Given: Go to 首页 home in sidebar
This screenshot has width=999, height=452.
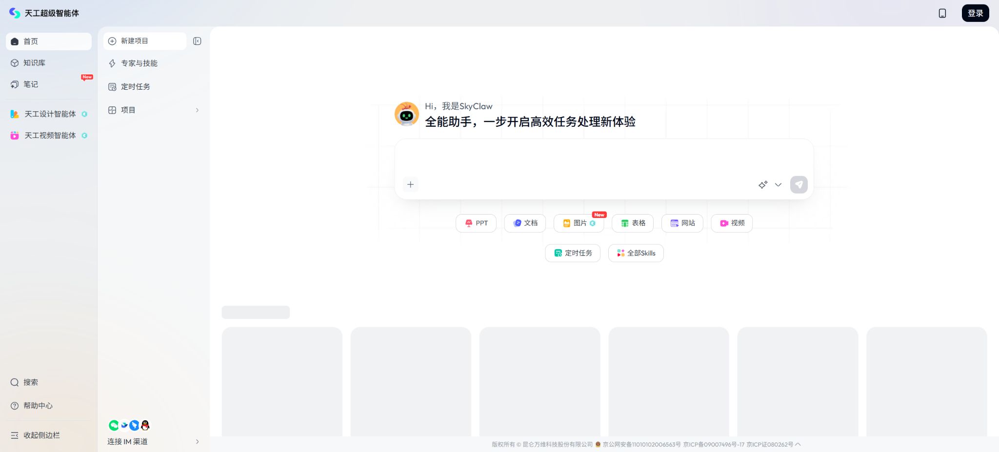Looking at the screenshot, I should (49, 41).
